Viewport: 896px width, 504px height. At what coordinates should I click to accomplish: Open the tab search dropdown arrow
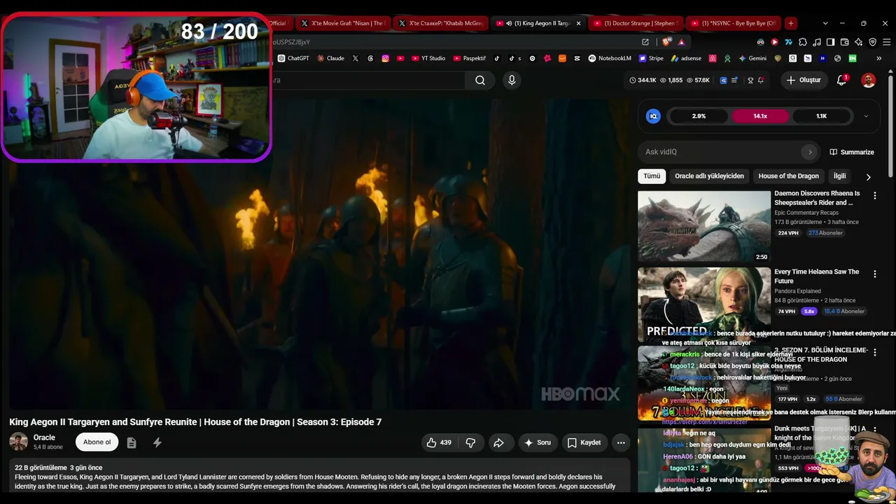point(825,23)
